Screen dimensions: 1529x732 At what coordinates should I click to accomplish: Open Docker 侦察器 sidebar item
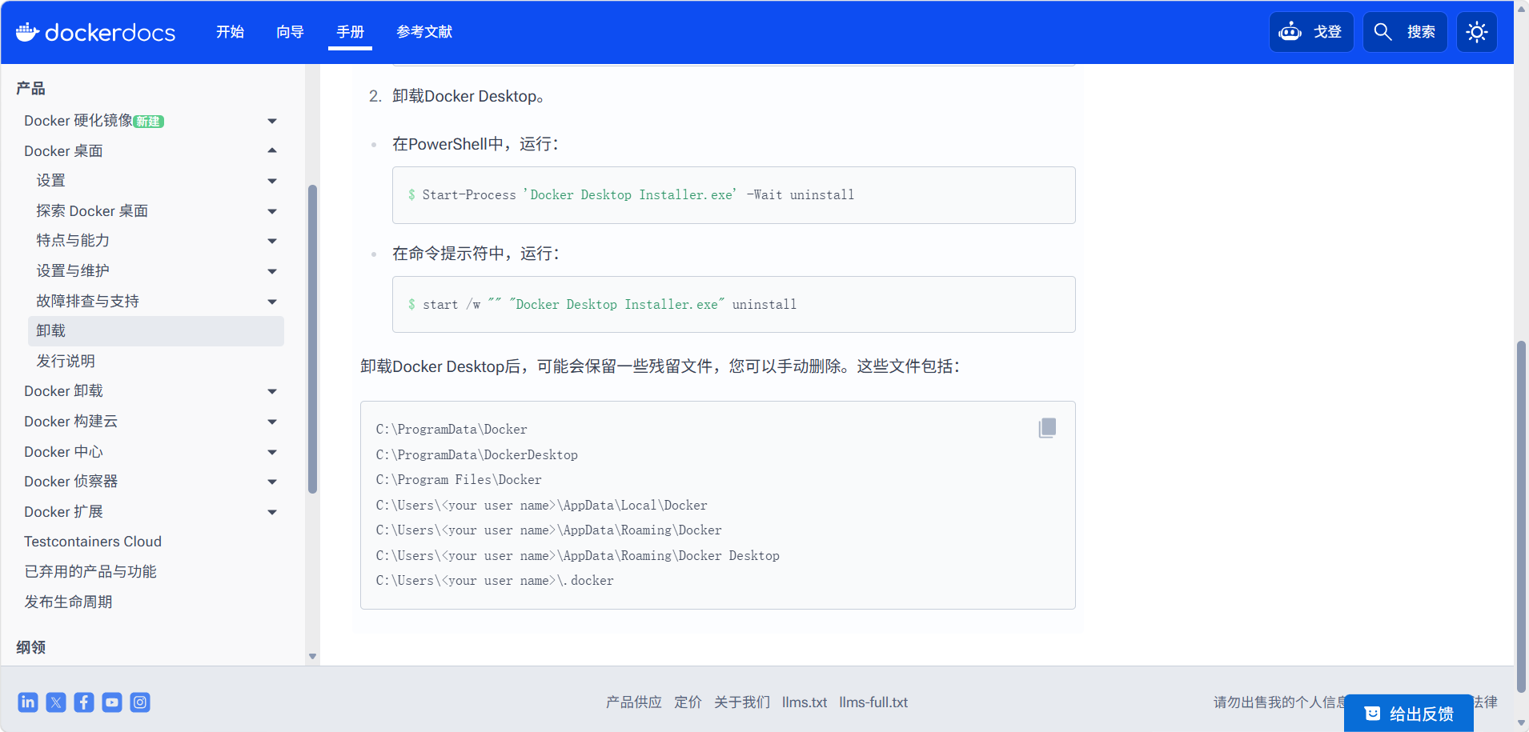click(70, 482)
